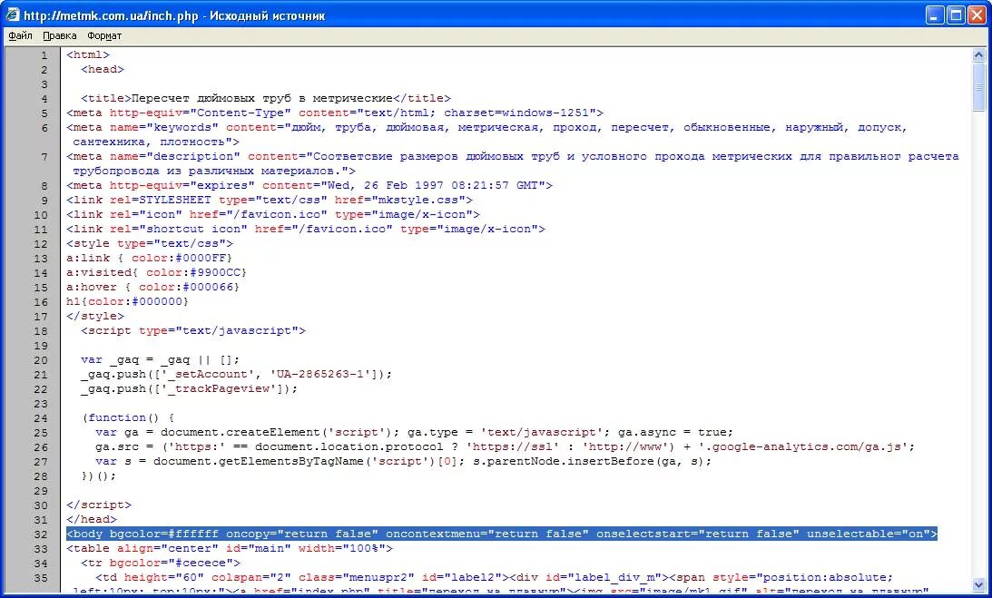Minimize the source viewer window

[935, 15]
